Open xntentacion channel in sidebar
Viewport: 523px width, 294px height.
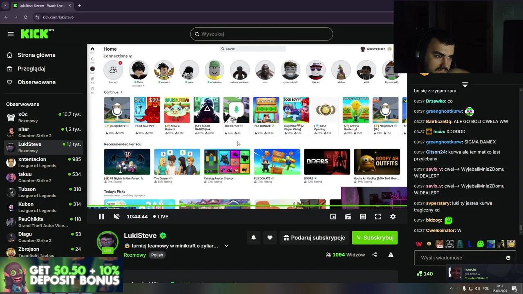point(44,163)
